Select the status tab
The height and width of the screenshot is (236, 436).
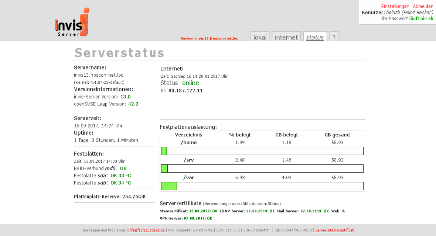pos(315,37)
